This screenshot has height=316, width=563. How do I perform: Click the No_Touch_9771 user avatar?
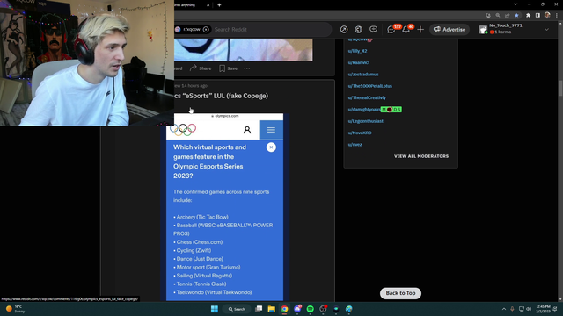point(483,29)
